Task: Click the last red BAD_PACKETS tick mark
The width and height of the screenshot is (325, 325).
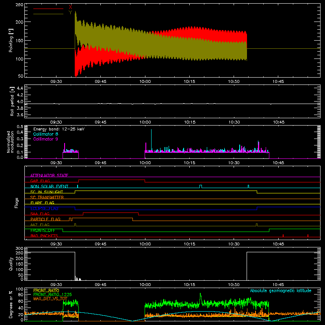Action: (308, 236)
